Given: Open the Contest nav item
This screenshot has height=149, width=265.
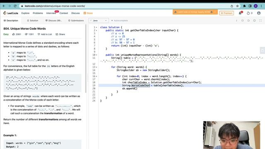Looking at the screenshot, I should click(63, 13).
